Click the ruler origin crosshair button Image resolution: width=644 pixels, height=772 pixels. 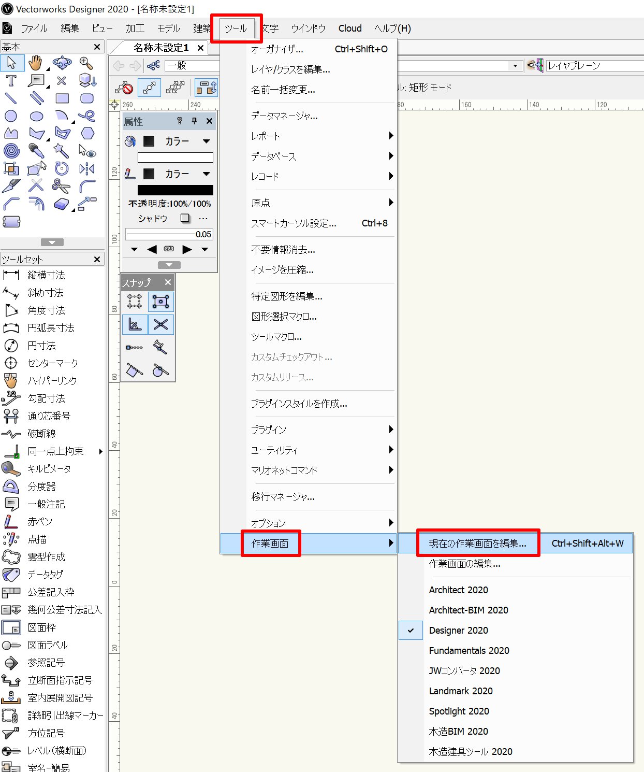click(114, 105)
